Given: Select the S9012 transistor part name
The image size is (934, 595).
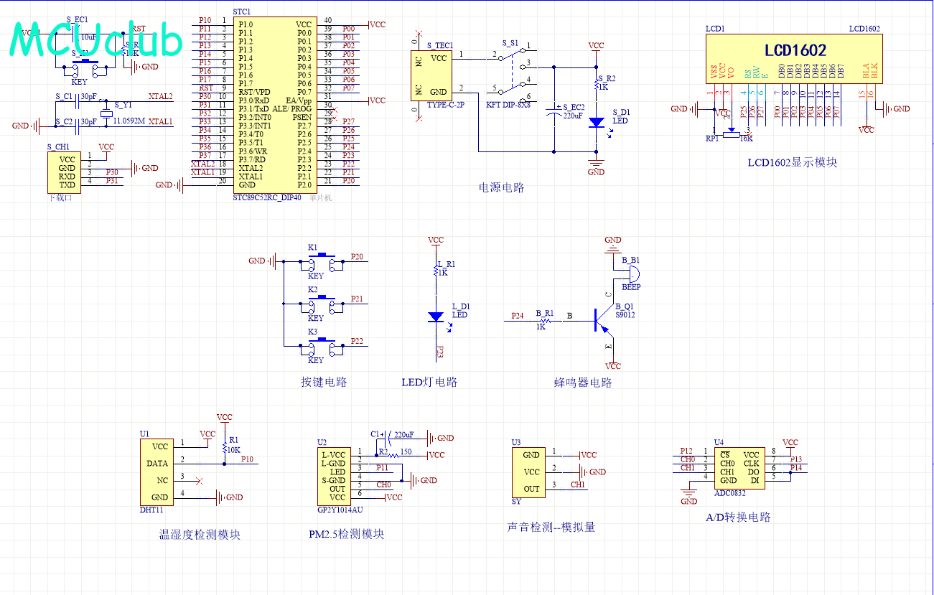Looking at the screenshot, I should click(x=625, y=315).
